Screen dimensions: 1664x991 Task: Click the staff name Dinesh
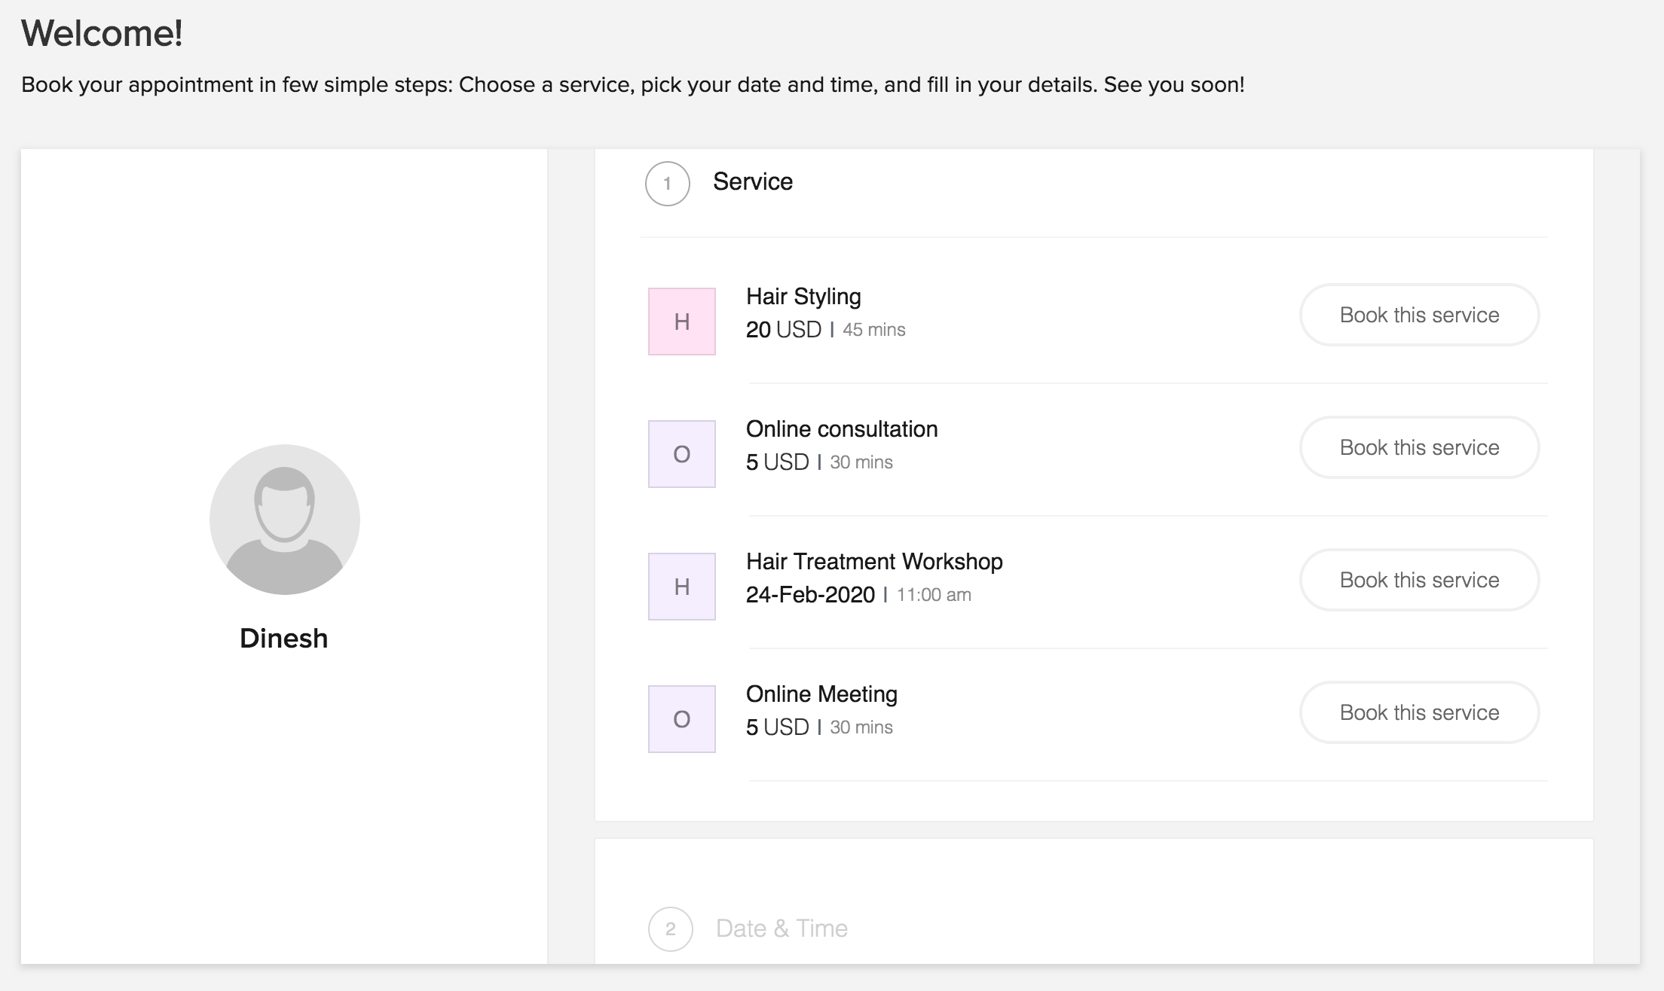tap(284, 639)
